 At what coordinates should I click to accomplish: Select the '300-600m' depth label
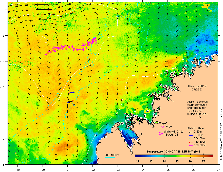(200, 145)
